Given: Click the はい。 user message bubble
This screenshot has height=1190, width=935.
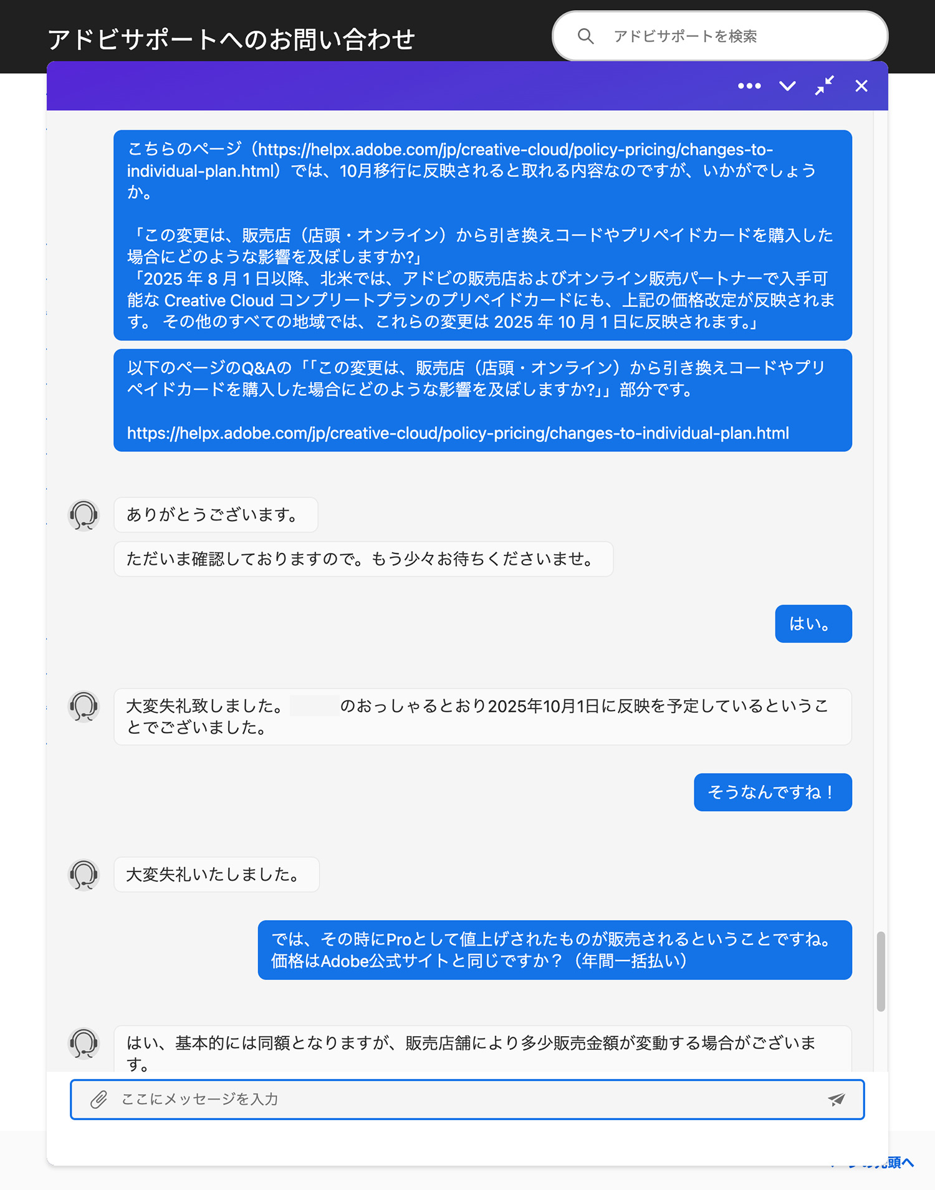Looking at the screenshot, I should pos(813,624).
